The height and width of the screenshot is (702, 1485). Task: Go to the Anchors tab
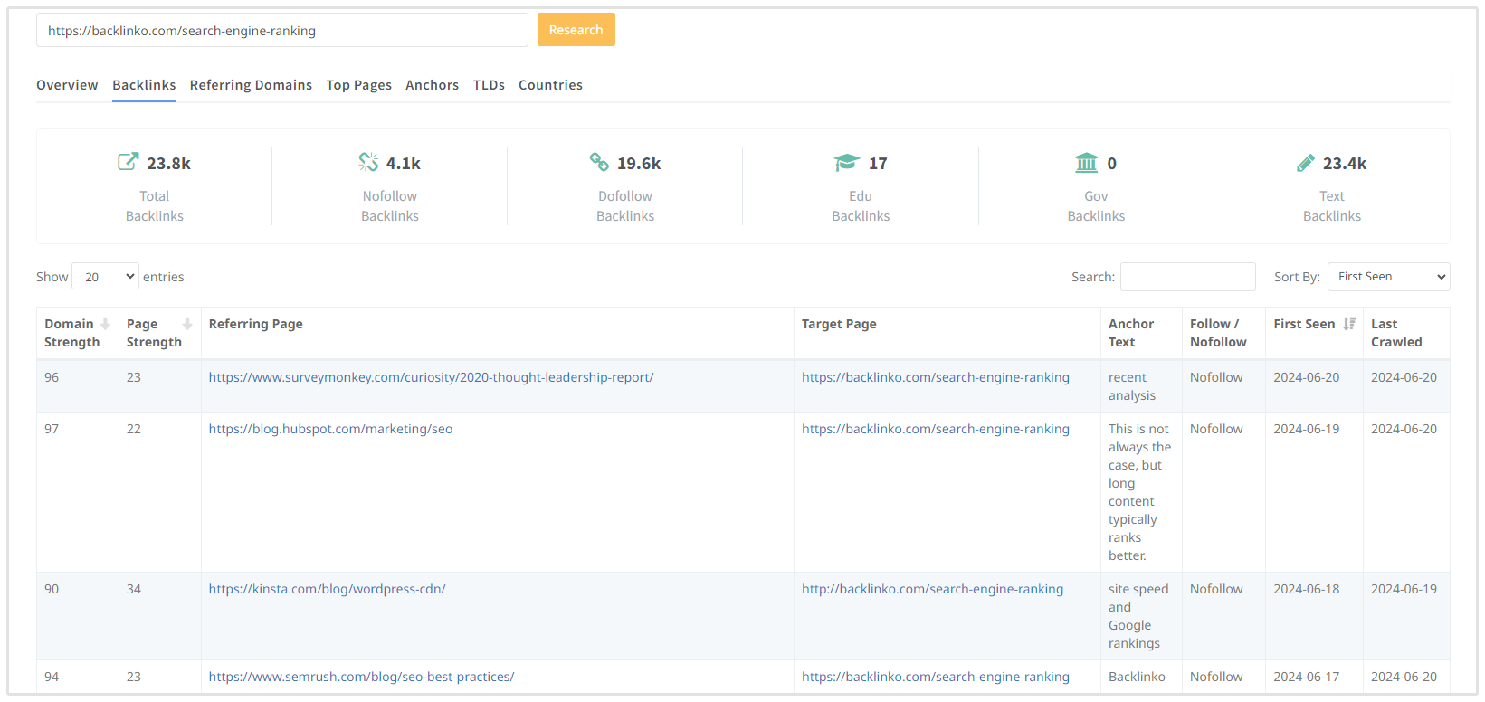click(x=432, y=85)
